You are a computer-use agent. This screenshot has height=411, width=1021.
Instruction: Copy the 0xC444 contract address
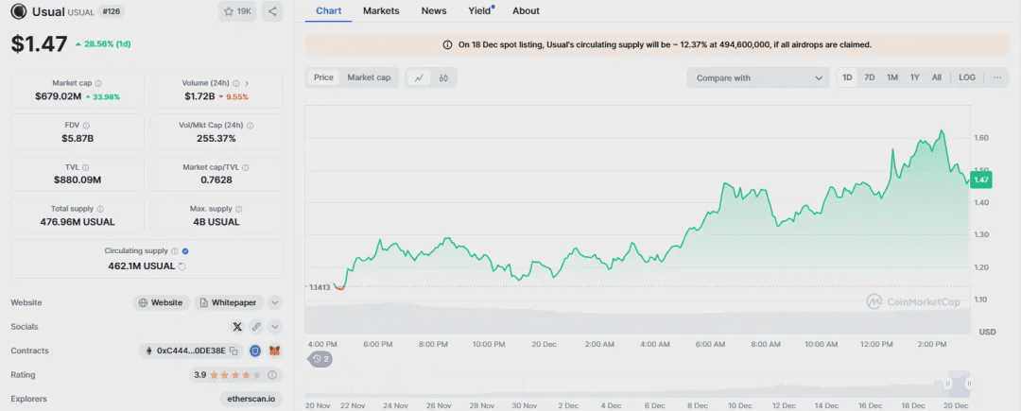coord(234,351)
